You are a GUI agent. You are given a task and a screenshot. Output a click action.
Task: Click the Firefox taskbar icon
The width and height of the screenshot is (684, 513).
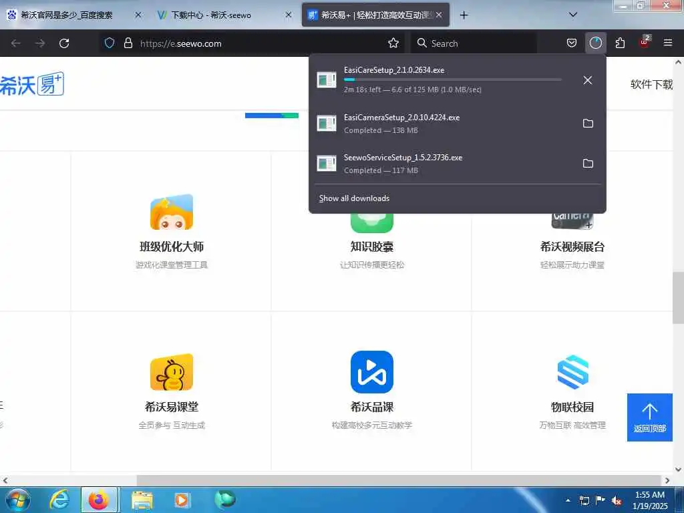pyautogui.click(x=99, y=500)
